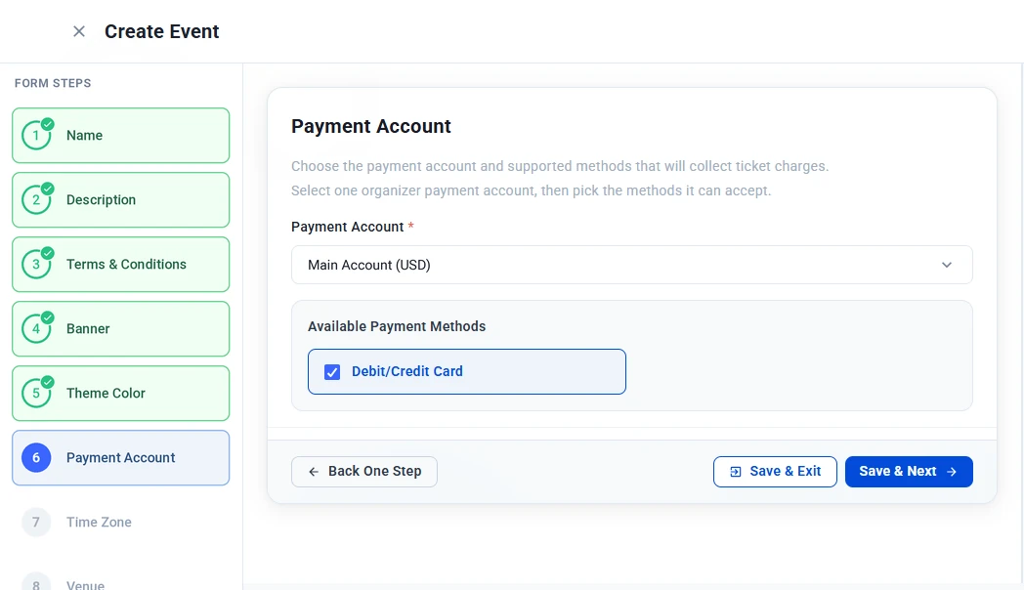Close the Create Event form with X

(x=79, y=31)
